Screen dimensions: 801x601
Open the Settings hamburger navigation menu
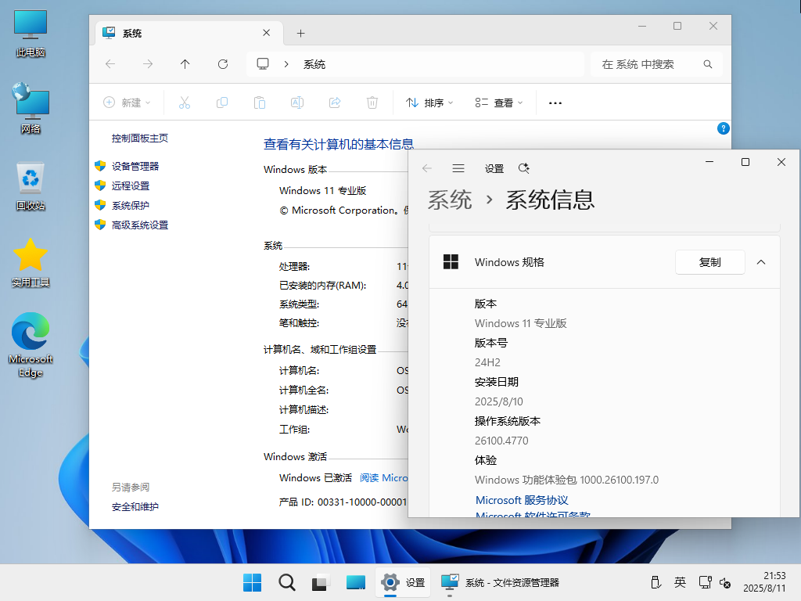[458, 168]
